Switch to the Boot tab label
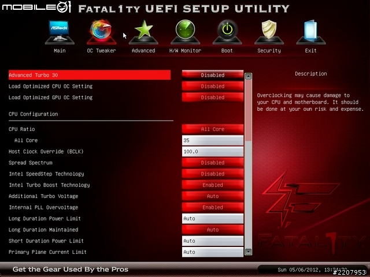The height and width of the screenshot is (277, 370). click(x=227, y=50)
